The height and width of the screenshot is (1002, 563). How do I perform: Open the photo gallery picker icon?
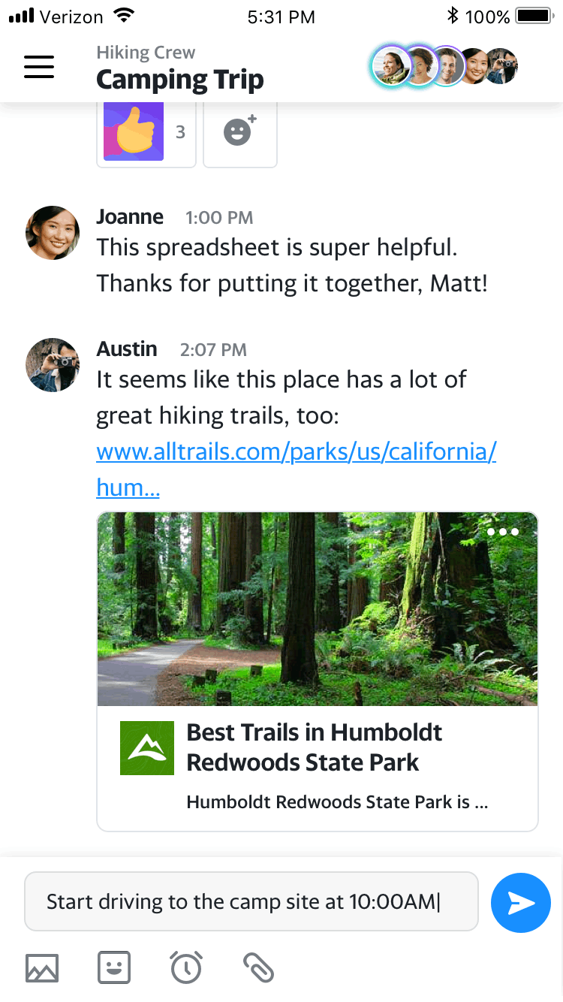click(x=42, y=968)
